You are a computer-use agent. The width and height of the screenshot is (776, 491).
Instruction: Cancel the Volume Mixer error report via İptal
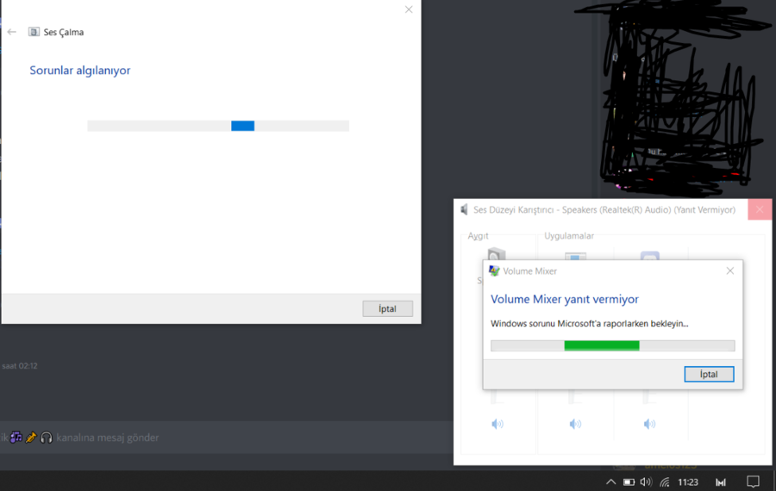coord(709,375)
